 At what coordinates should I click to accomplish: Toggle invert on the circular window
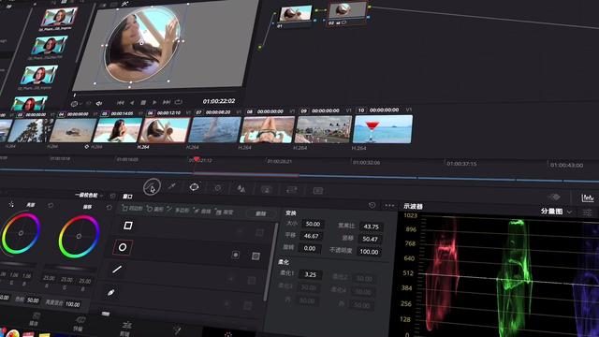[x=235, y=255]
